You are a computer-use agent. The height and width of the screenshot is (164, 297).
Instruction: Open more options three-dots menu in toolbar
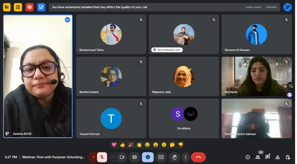[x=186, y=157]
